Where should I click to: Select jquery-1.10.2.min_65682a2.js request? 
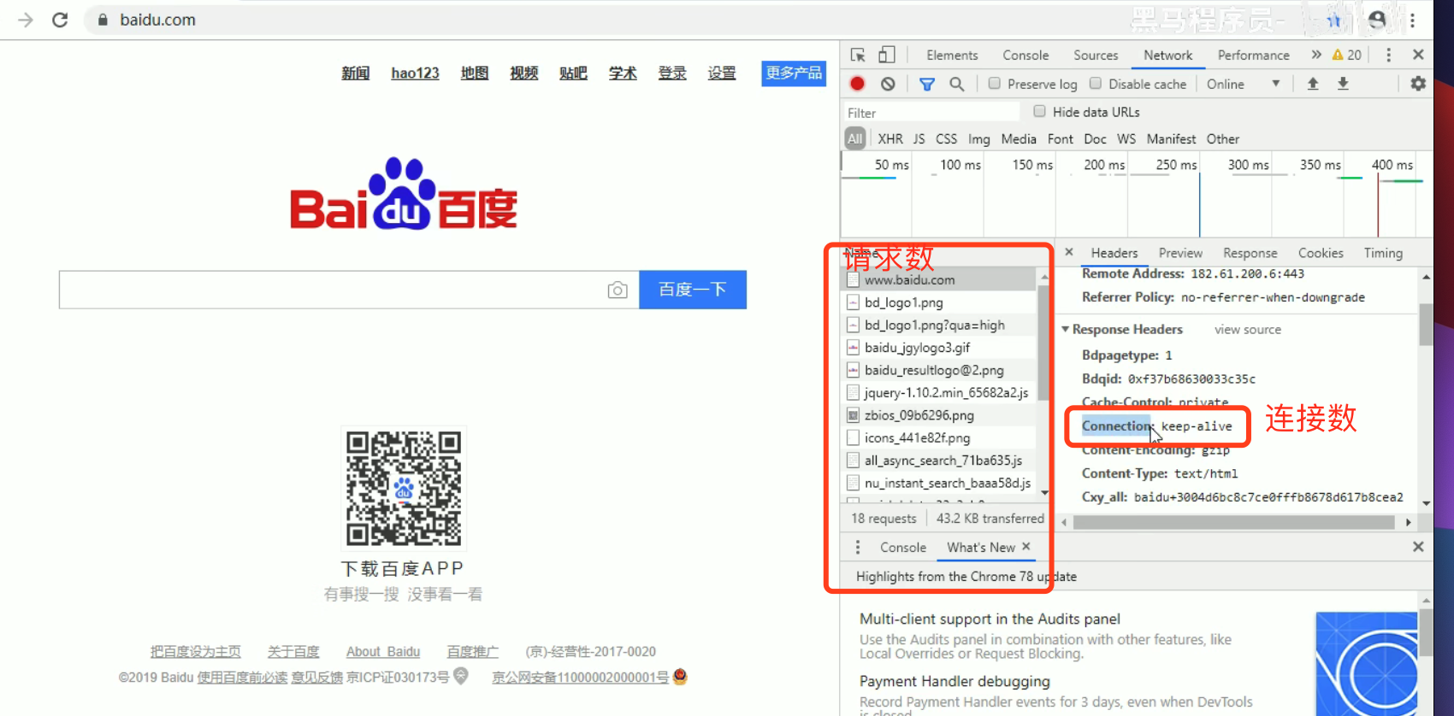939,392
